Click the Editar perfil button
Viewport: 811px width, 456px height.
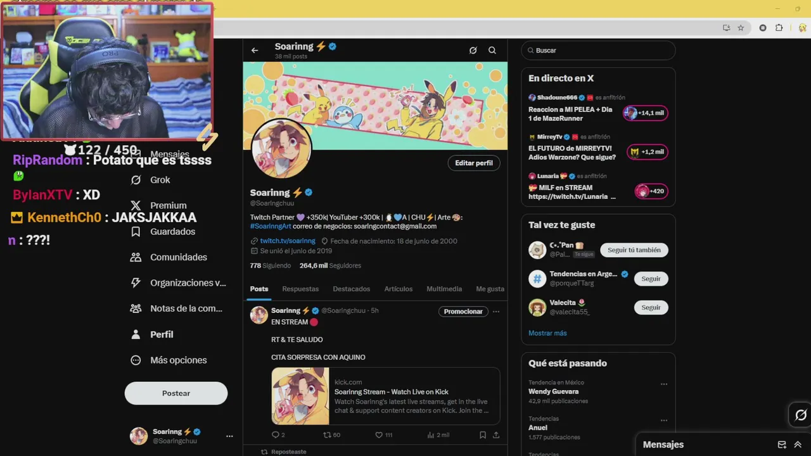[474, 163]
